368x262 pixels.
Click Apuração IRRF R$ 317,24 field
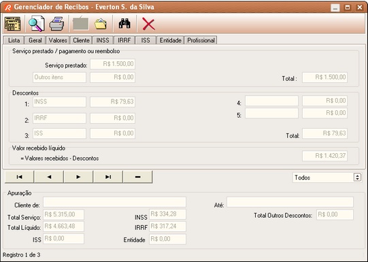[167, 227]
